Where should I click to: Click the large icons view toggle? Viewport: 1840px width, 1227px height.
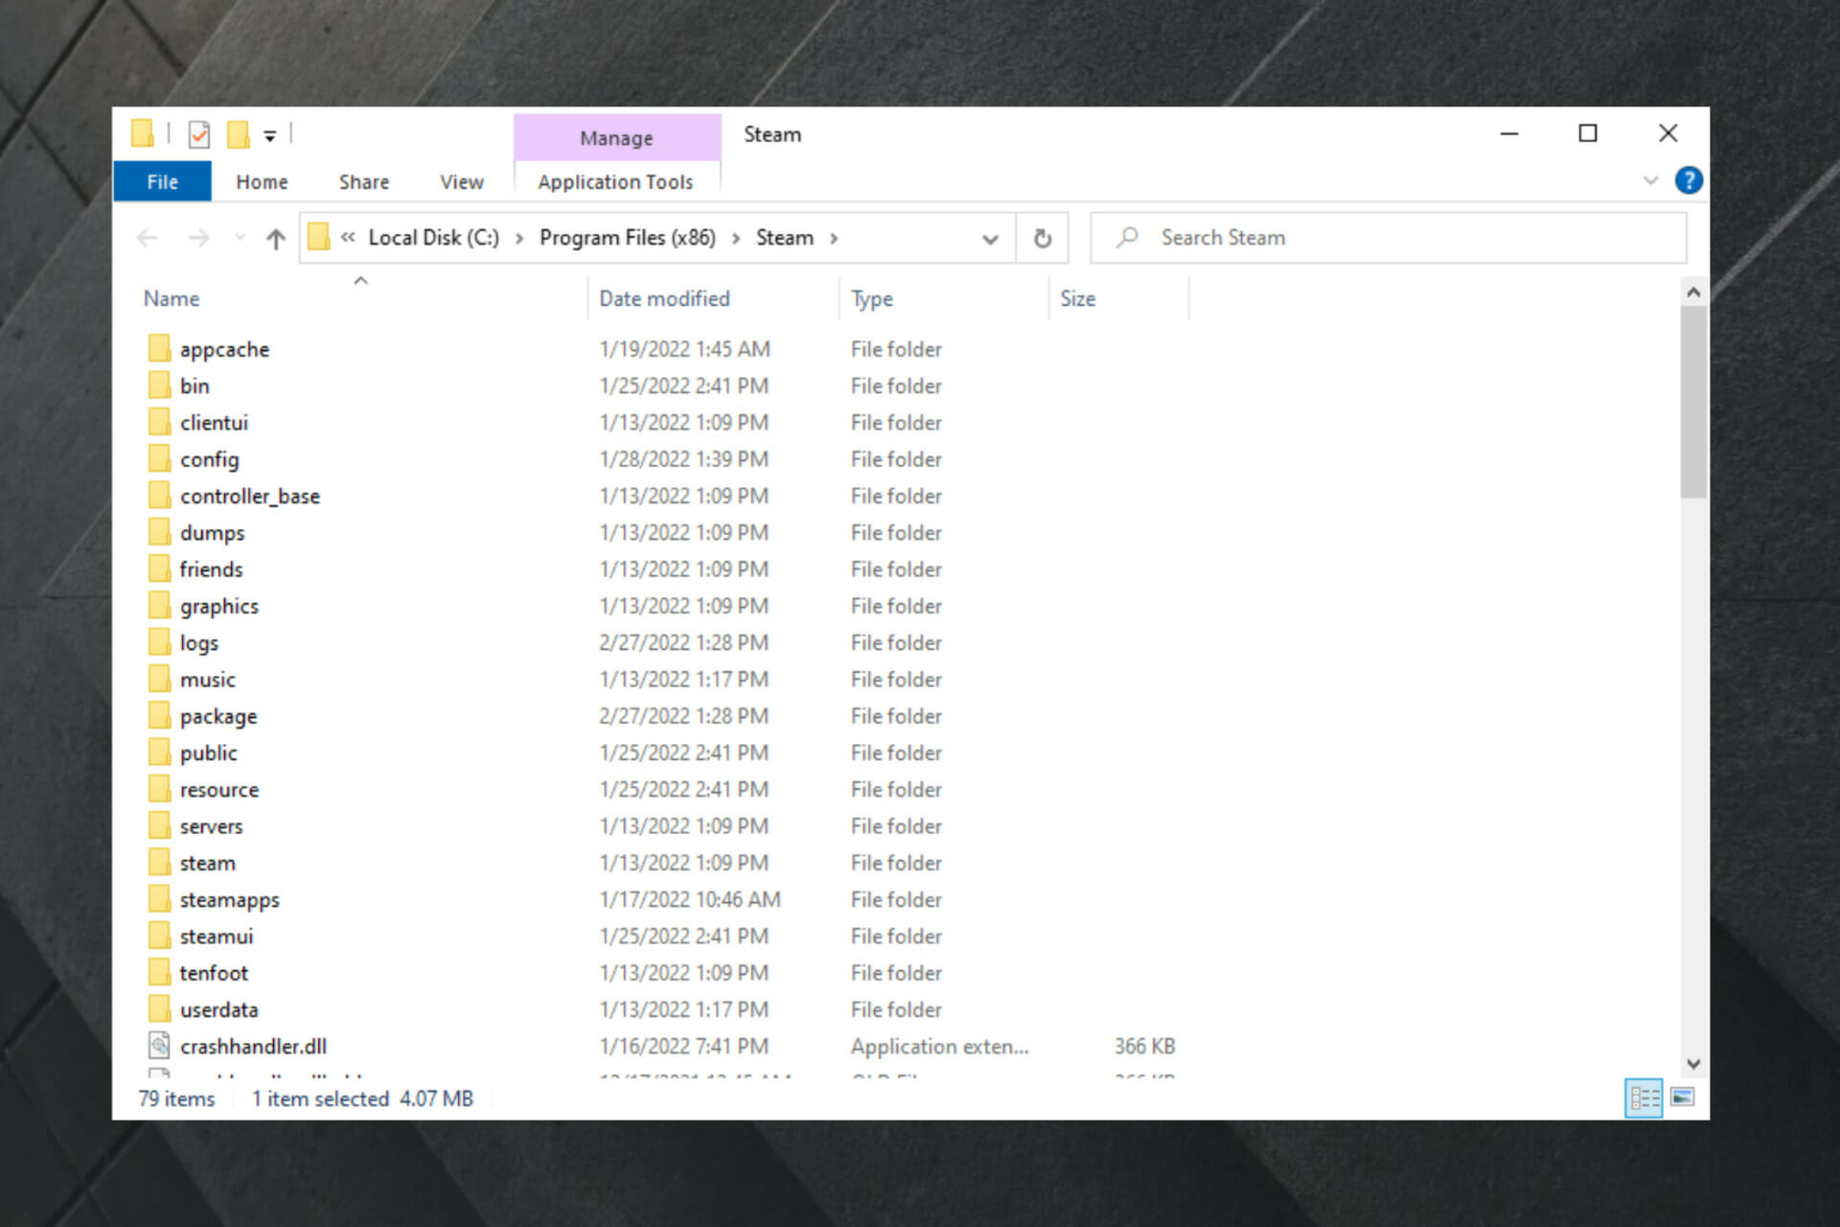(1681, 1099)
